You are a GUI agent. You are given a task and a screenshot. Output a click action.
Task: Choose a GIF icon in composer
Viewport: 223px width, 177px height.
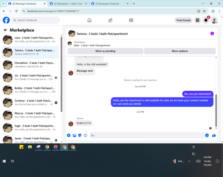pos(85,135)
